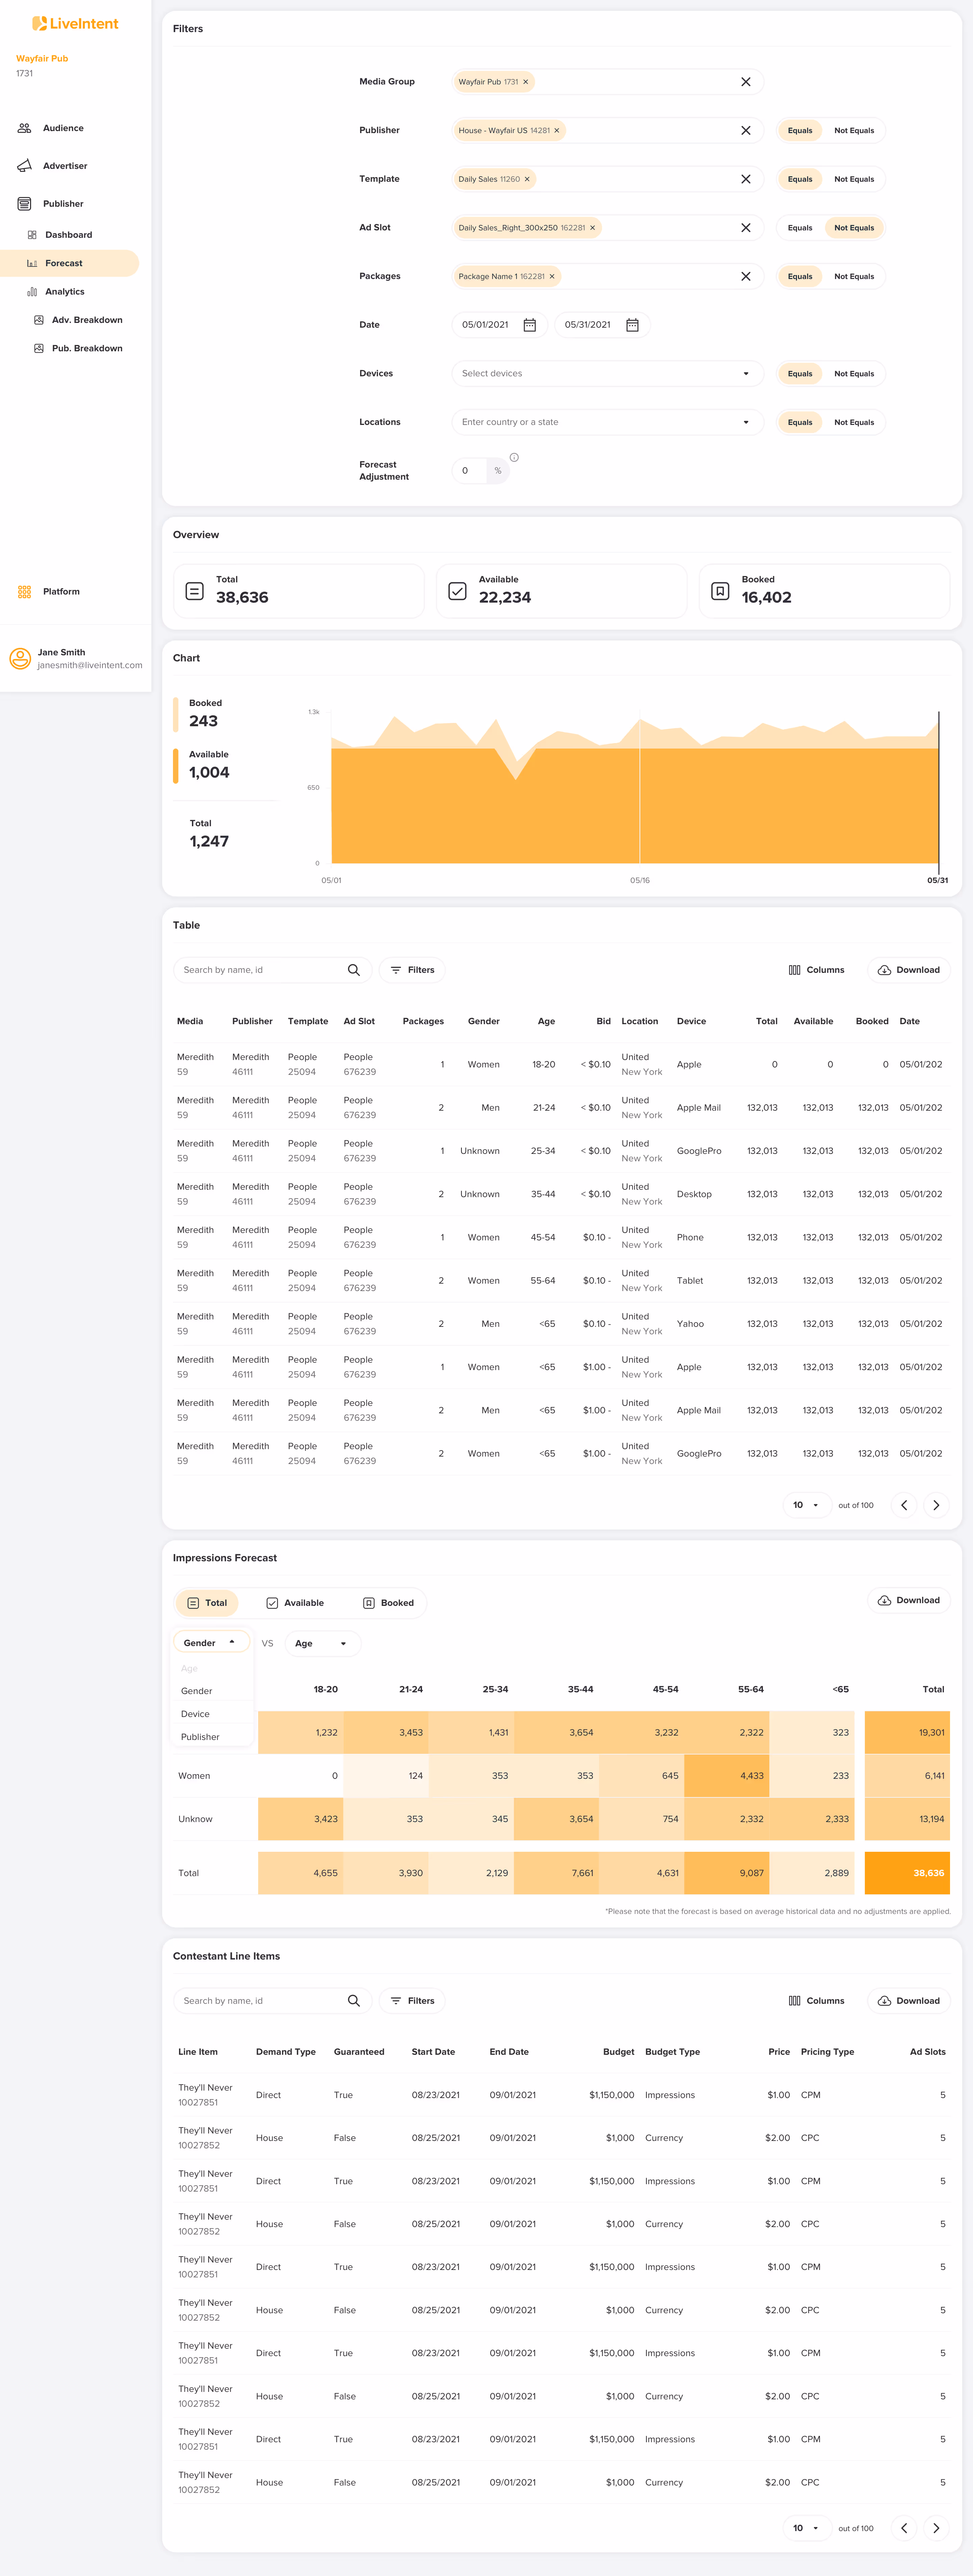Image resolution: width=973 pixels, height=2576 pixels.
Task: Click the LiveIntent logo
Action: pyautogui.click(x=75, y=23)
